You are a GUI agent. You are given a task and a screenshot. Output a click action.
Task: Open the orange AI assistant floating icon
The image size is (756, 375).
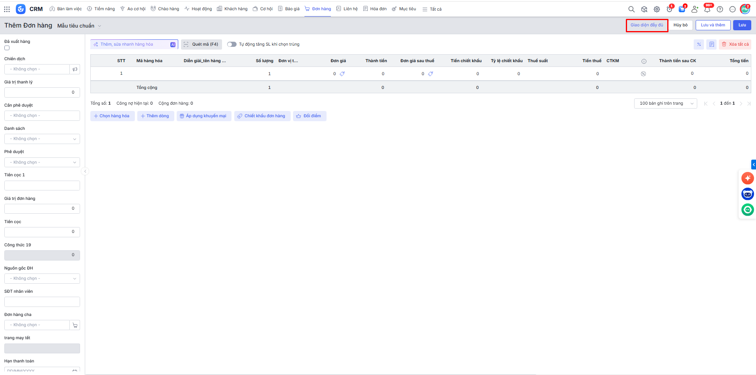[x=747, y=178]
